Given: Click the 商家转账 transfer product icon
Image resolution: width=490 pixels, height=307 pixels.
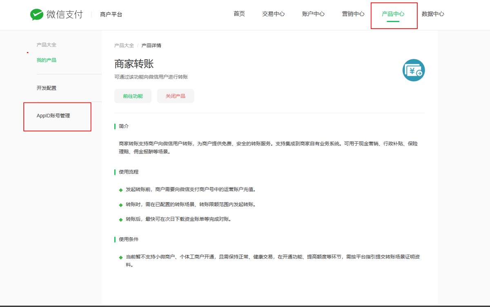Looking at the screenshot, I should (x=414, y=70).
